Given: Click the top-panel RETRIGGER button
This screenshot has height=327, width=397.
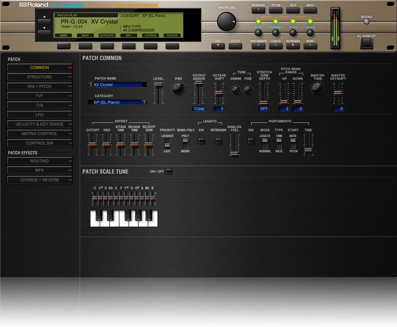Looking at the screenshot, I should pos(293,46).
